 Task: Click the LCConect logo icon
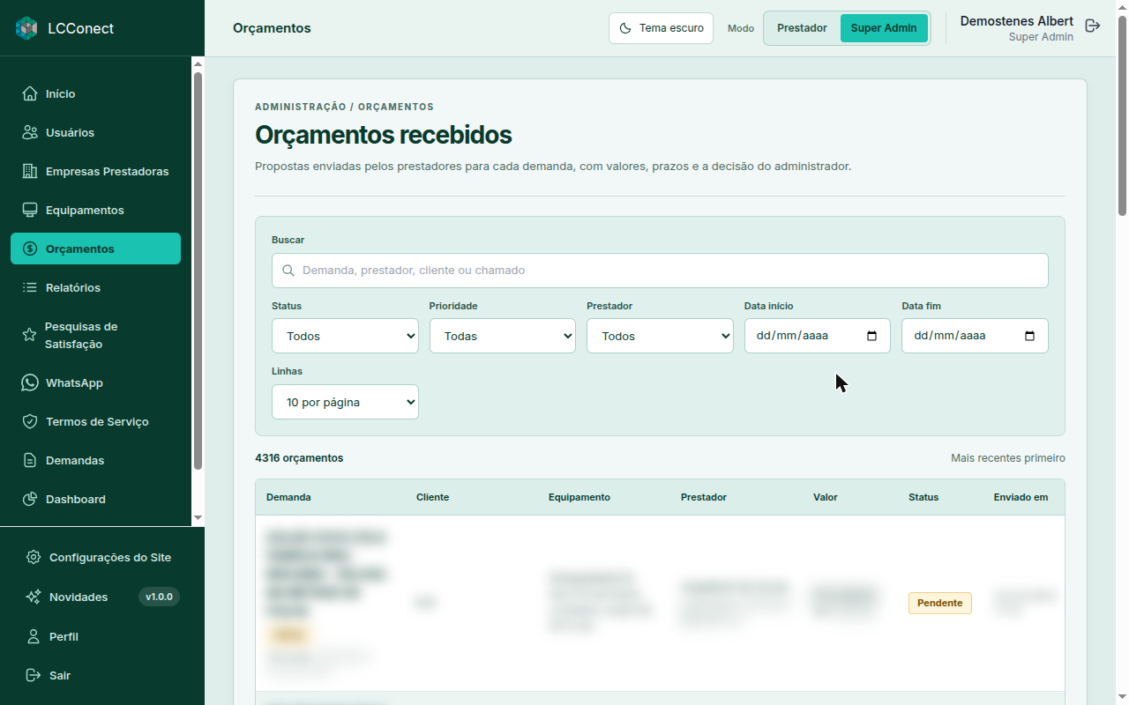27,28
